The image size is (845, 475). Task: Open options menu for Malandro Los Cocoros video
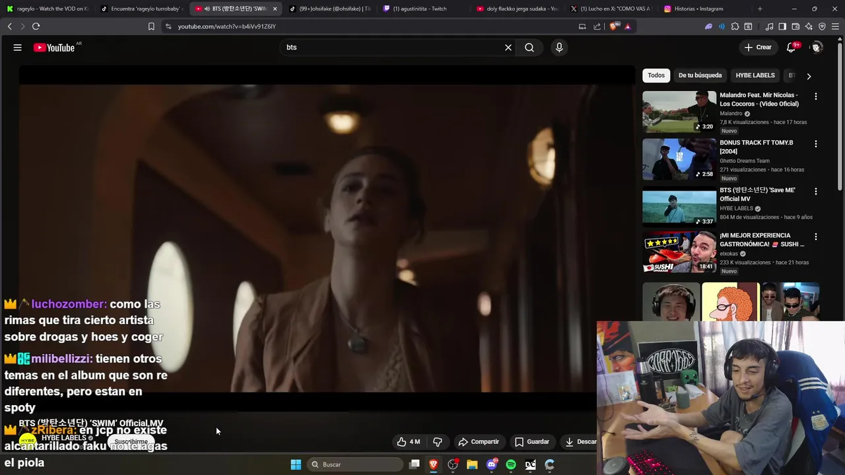pyautogui.click(x=816, y=96)
